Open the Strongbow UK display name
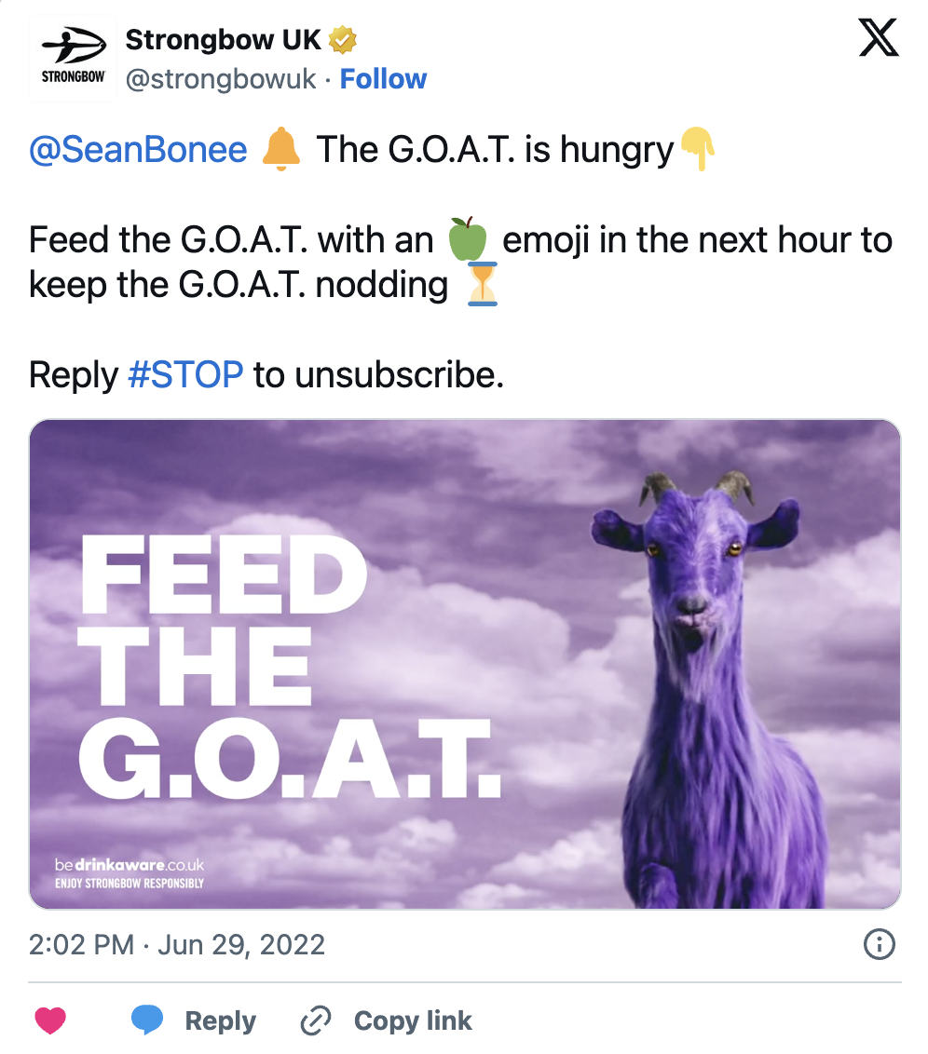Image resolution: width=928 pixels, height=1054 pixels. 224,40
